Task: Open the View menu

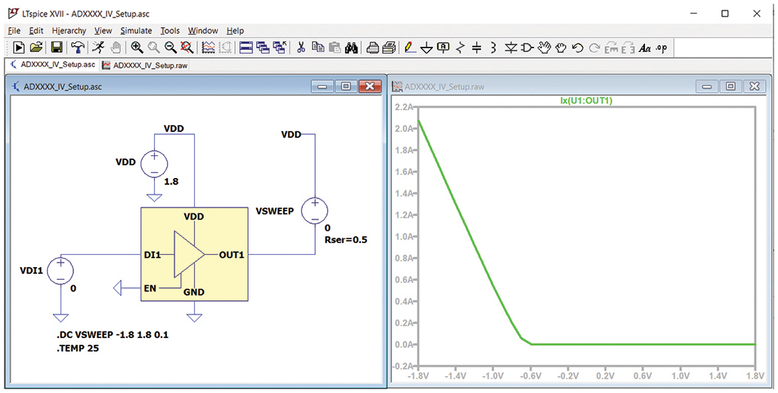Action: (103, 30)
